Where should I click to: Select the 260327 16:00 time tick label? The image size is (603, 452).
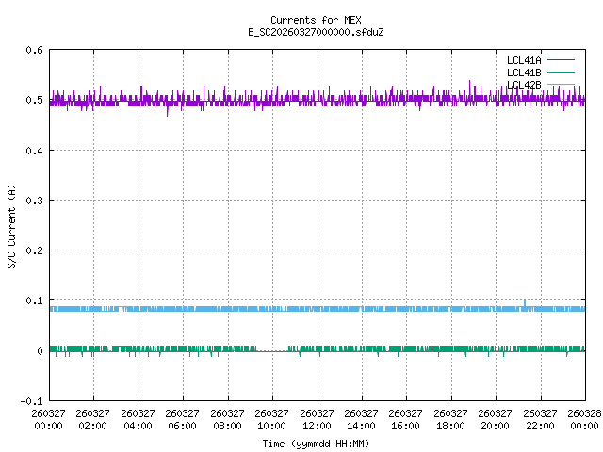(x=406, y=419)
